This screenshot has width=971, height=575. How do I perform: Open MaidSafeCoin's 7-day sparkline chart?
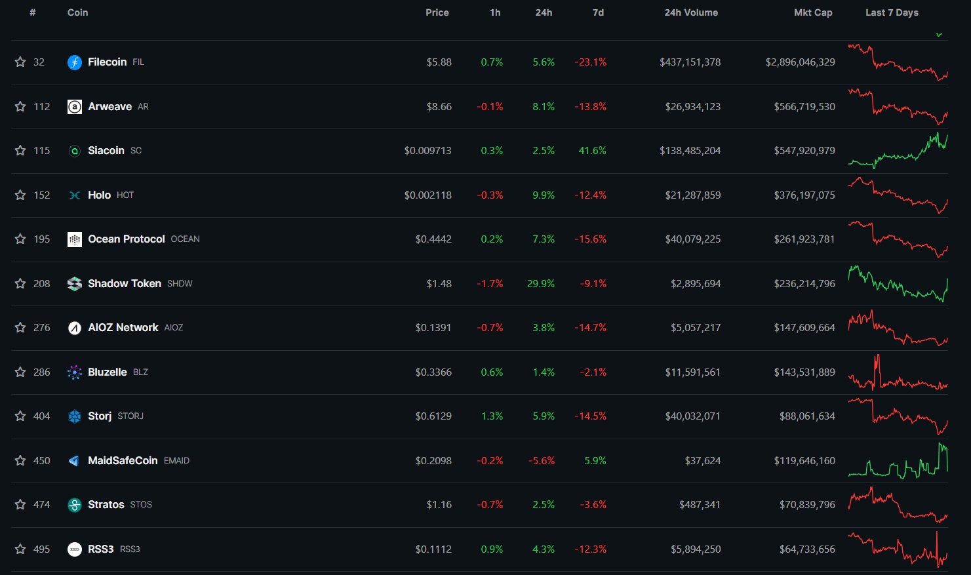(898, 460)
